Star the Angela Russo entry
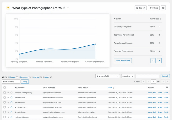The width and height of the screenshot is (172, 120). tap(8, 112)
